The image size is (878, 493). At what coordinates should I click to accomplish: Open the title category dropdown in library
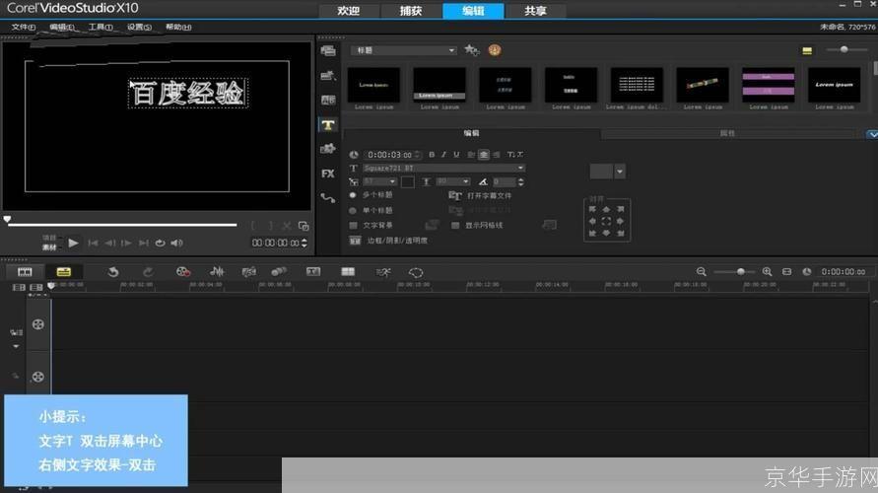click(x=404, y=50)
